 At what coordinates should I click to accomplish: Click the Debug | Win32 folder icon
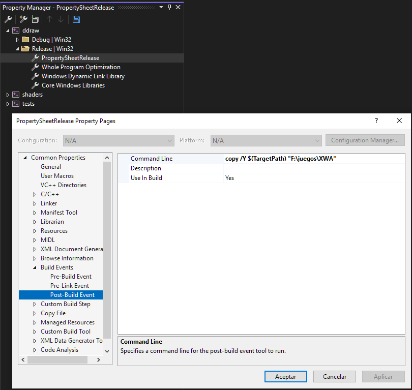pyautogui.click(x=25, y=40)
